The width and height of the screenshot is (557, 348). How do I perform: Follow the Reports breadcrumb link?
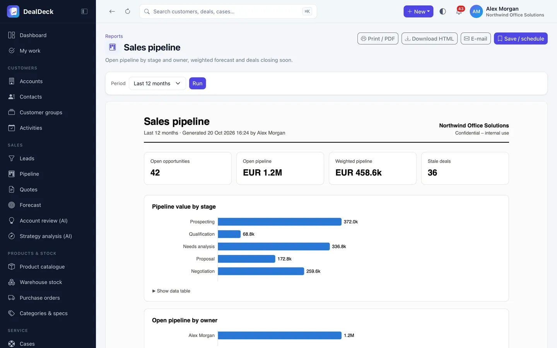click(114, 36)
